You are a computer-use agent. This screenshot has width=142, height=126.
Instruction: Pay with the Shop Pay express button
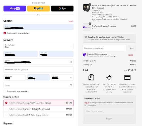15,9
